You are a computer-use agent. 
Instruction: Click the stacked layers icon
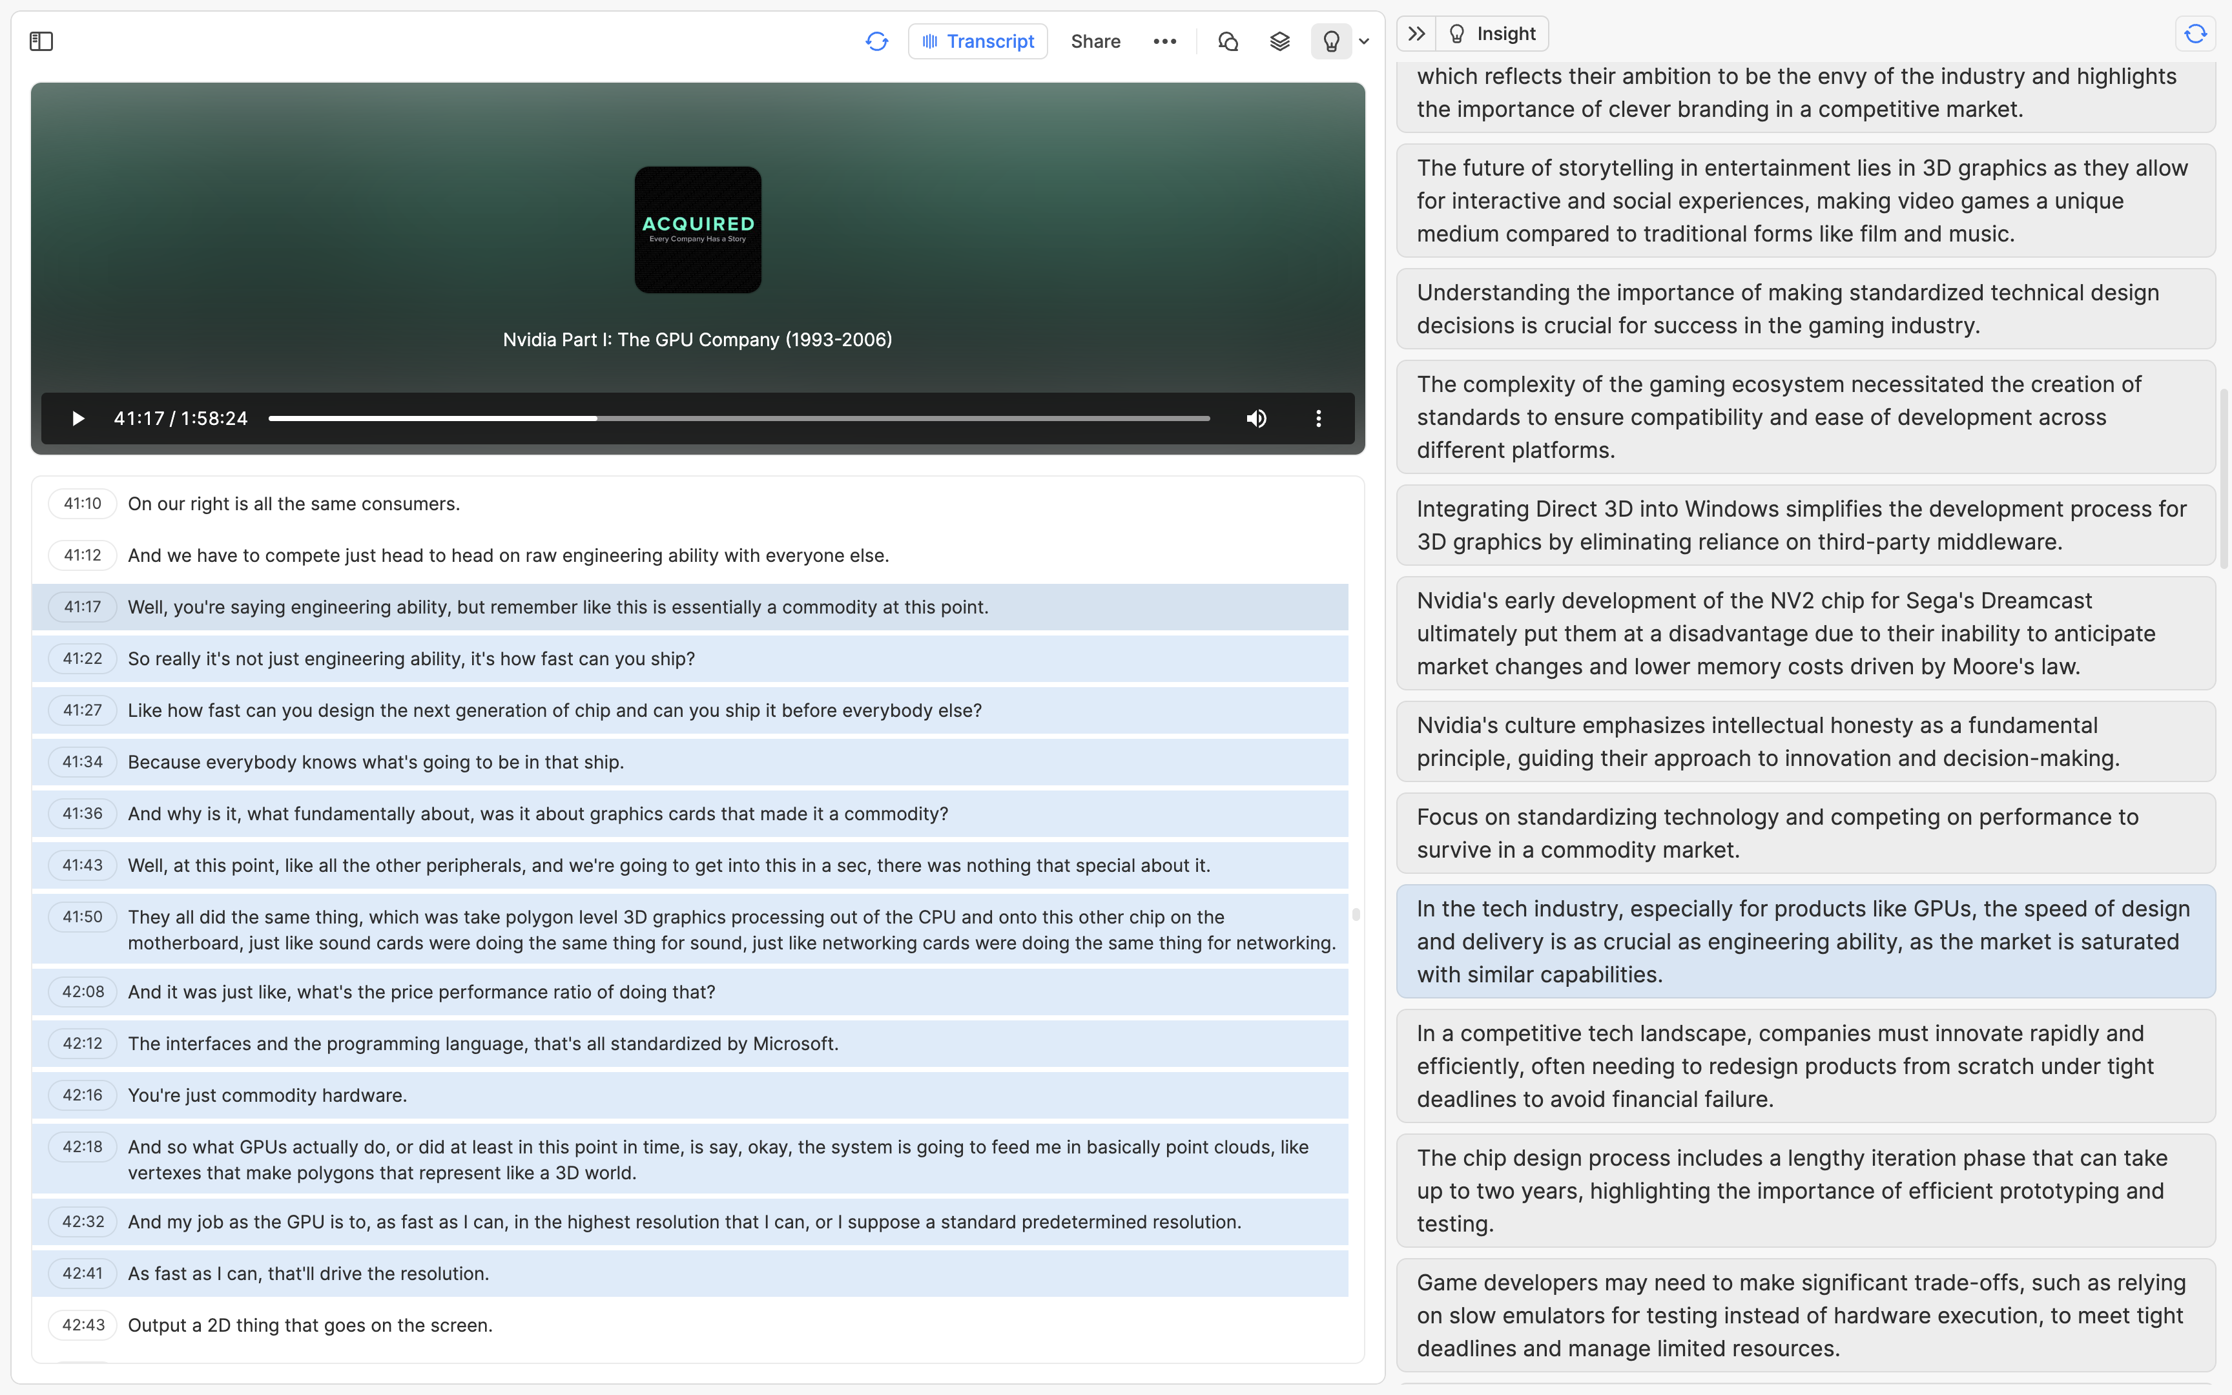[x=1279, y=41]
